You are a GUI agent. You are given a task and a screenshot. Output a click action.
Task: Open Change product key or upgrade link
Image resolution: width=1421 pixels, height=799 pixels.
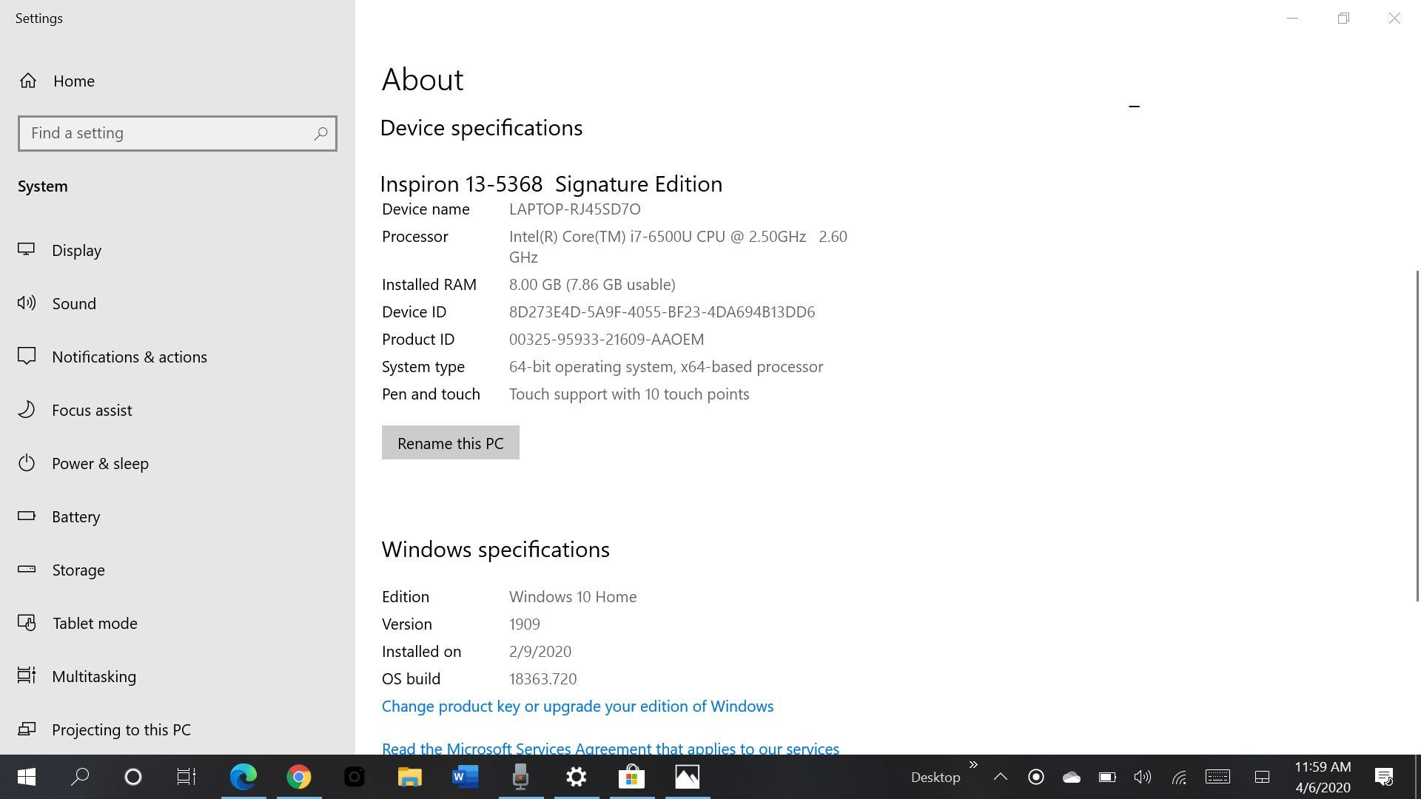pyautogui.click(x=577, y=706)
